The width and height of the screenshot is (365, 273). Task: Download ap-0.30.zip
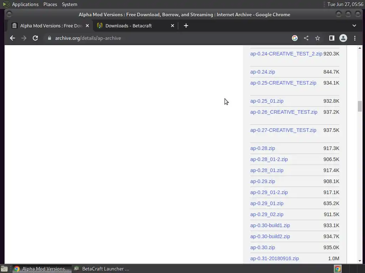263,247
